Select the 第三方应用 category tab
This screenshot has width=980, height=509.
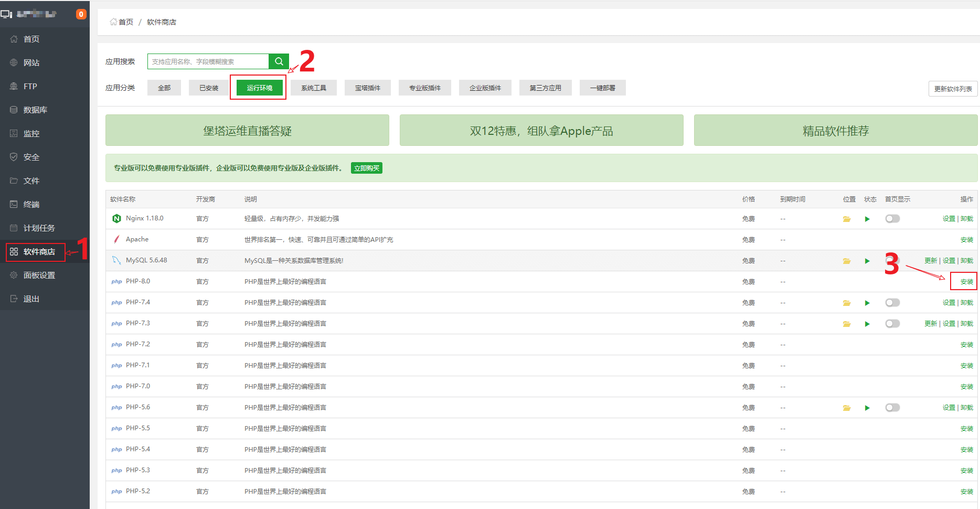pos(546,88)
